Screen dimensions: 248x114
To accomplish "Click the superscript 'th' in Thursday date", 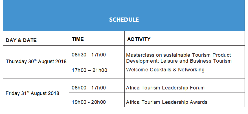I will [x=35, y=60].
